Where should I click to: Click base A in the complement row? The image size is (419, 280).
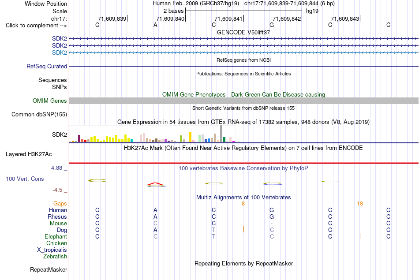tap(155, 25)
